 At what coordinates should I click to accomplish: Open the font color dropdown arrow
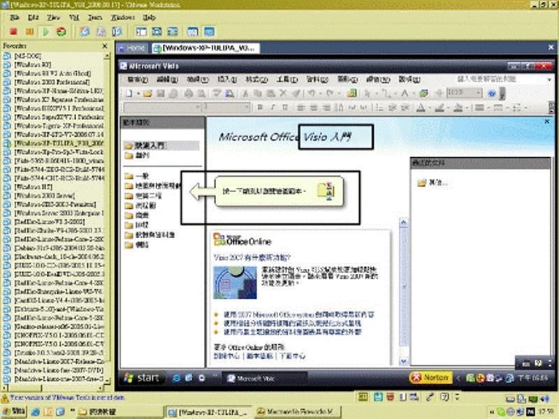(430, 108)
